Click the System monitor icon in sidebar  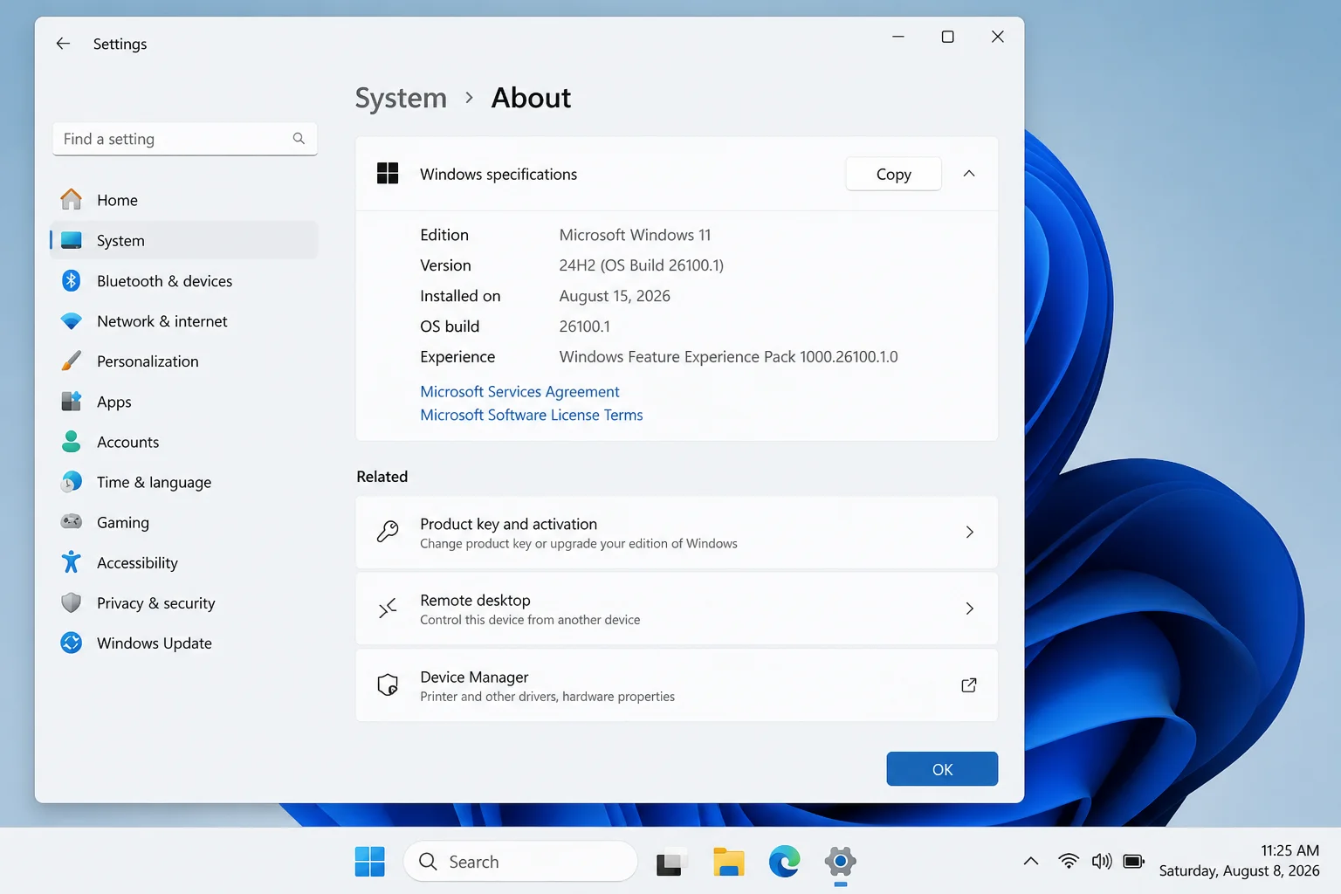[x=72, y=240]
